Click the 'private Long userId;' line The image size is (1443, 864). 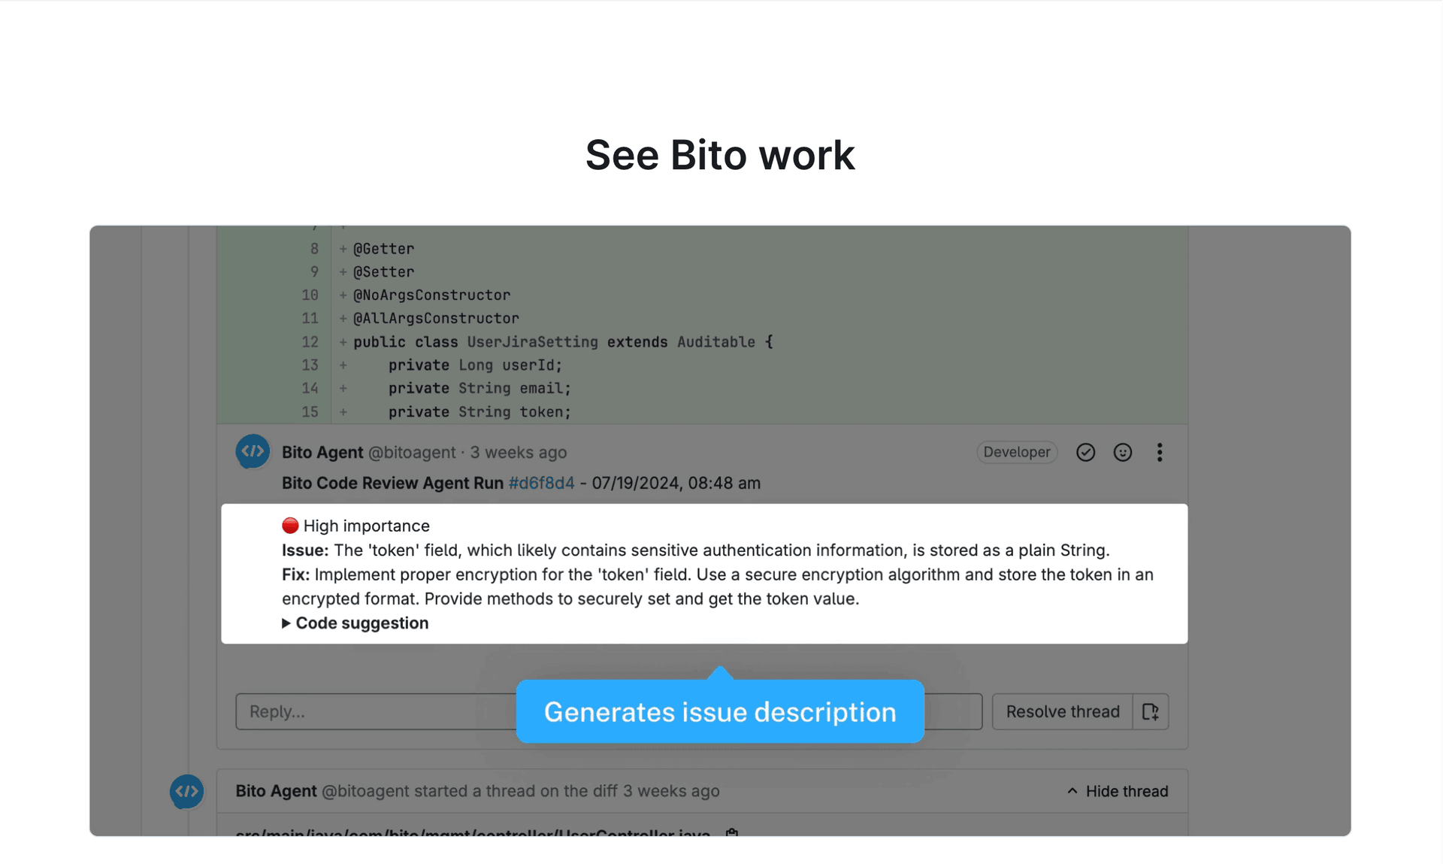click(x=475, y=365)
